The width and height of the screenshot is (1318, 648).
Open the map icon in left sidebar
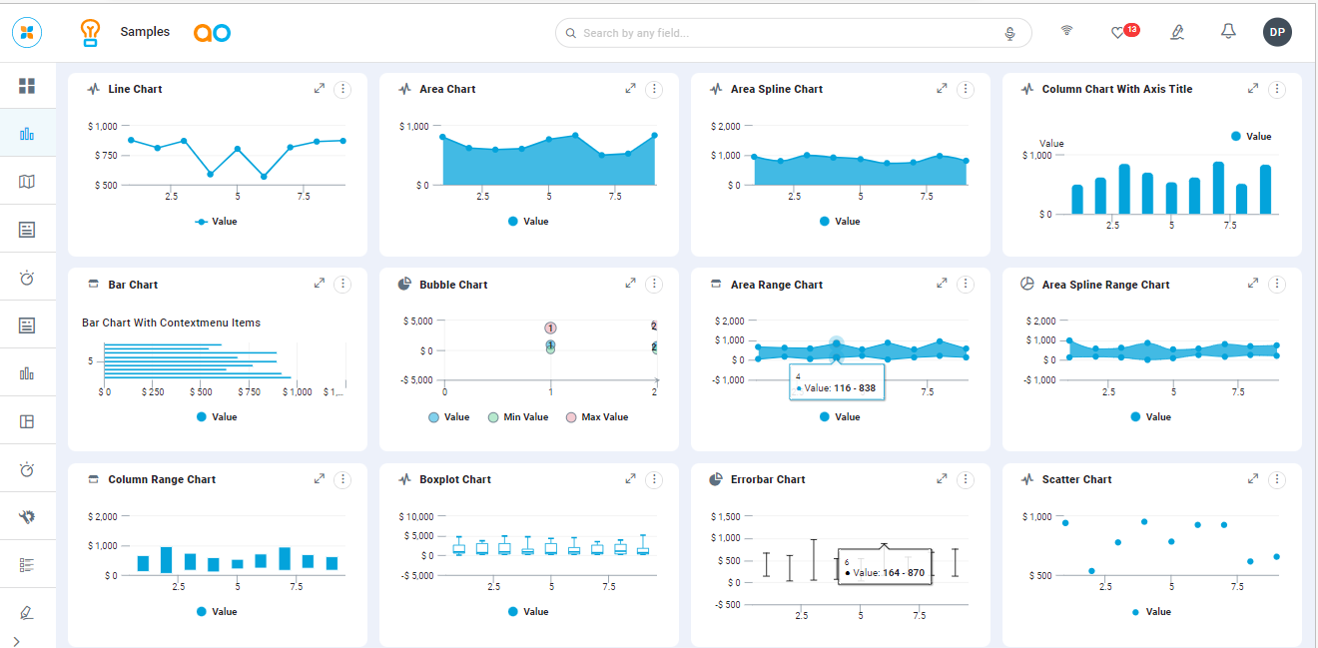(x=27, y=182)
